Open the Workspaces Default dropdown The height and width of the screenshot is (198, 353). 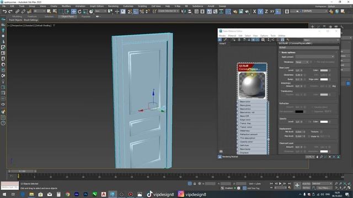(x=339, y=6)
